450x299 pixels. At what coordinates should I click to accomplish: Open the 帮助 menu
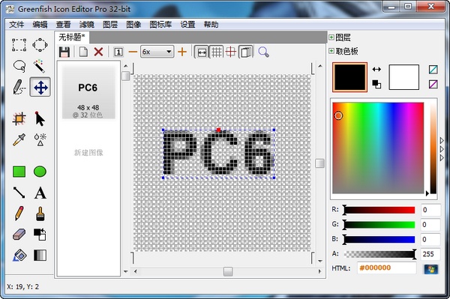click(x=211, y=25)
